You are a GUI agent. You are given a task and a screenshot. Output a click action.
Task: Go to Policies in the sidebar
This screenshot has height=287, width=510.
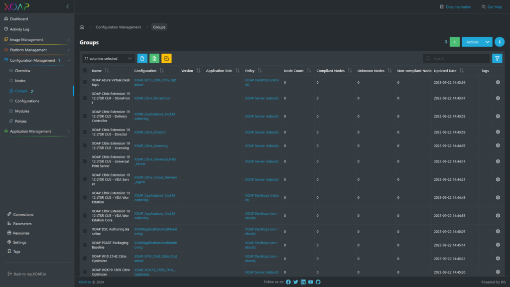point(21,121)
